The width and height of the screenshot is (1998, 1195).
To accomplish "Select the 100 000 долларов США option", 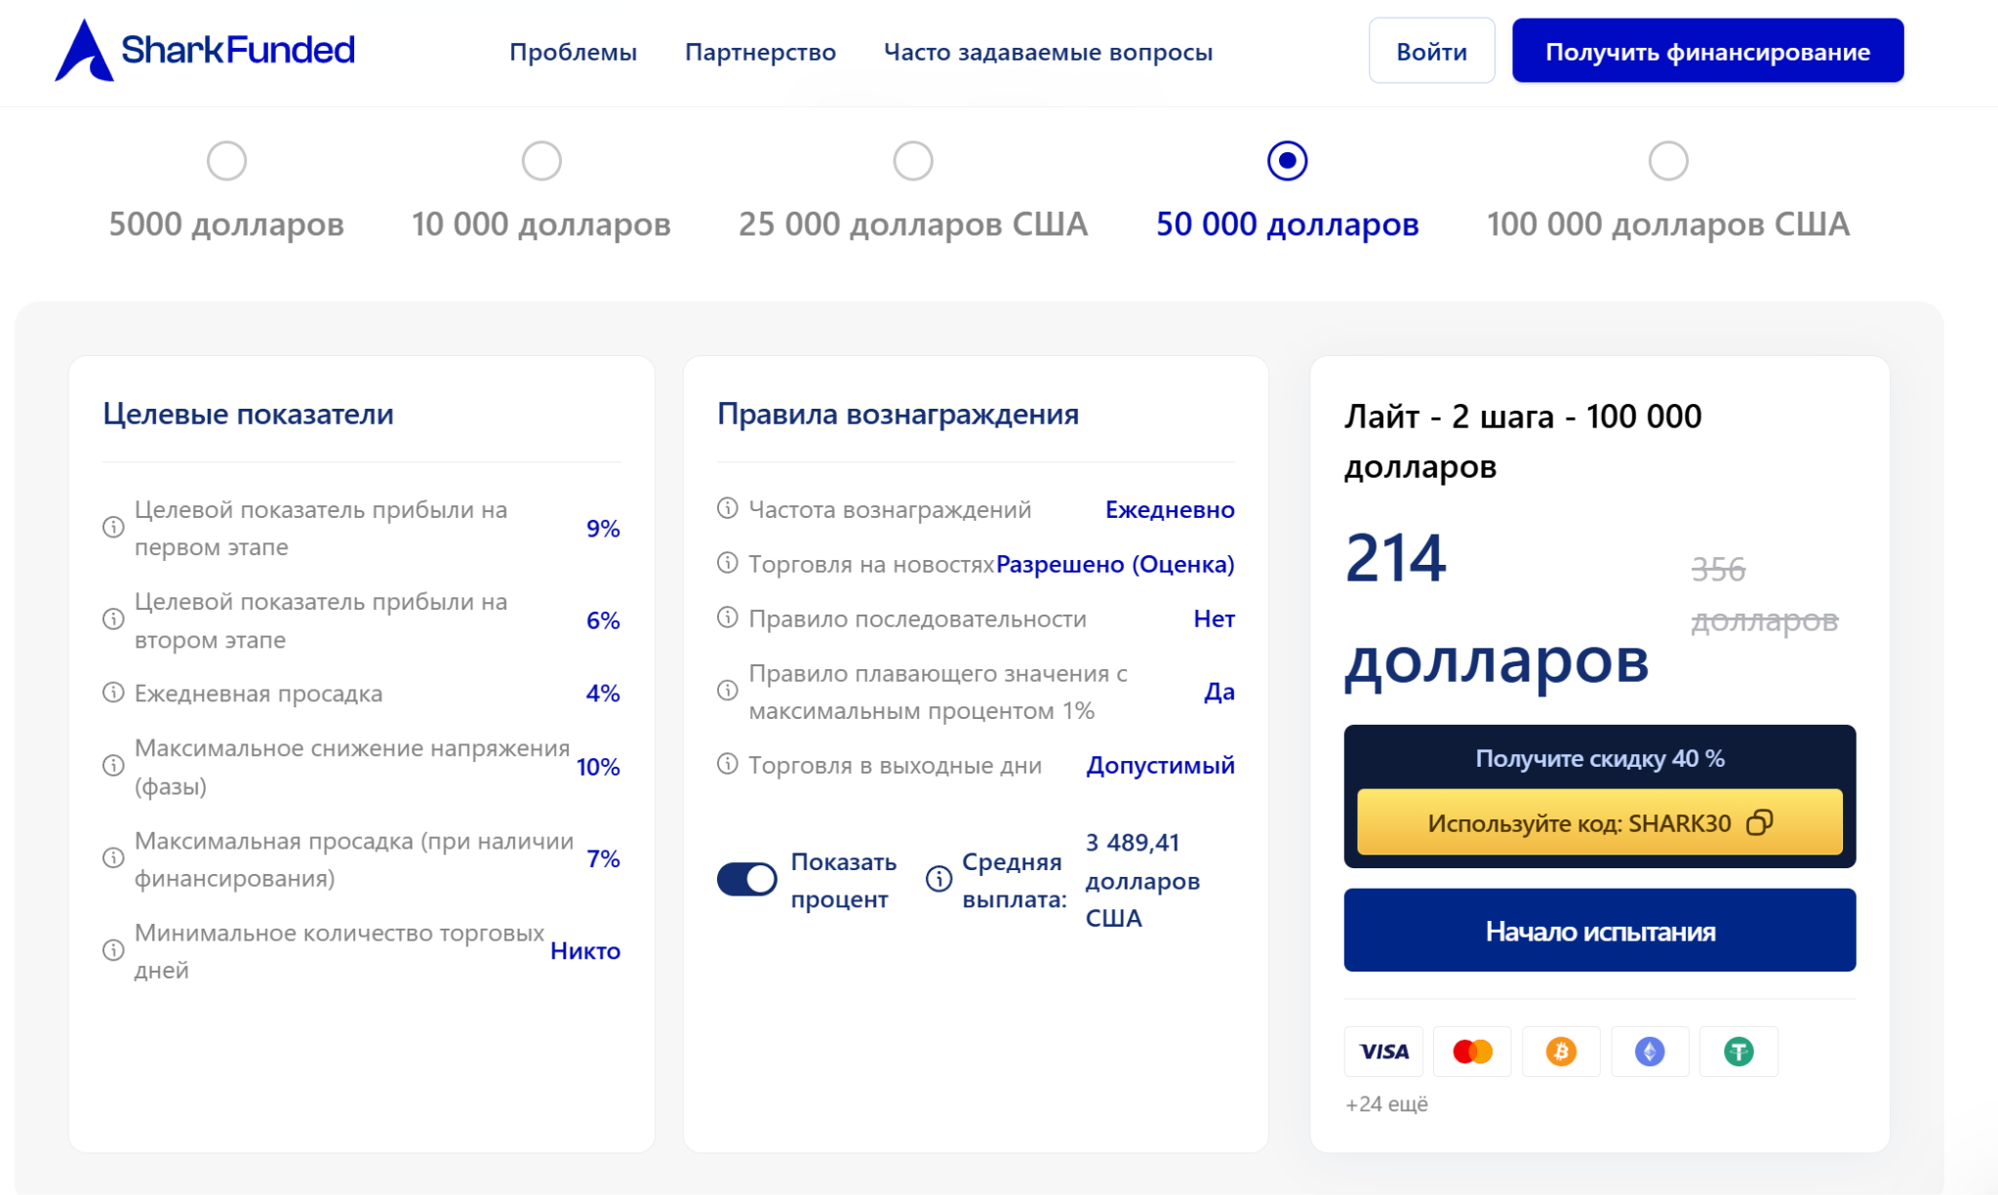I will [x=1668, y=161].
